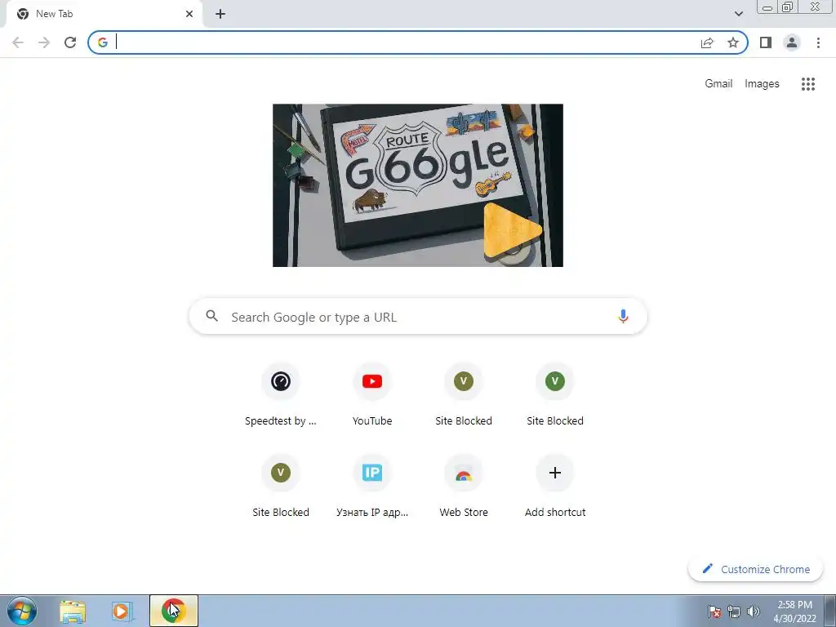This screenshot has width=836, height=627.
Task: Open the side panel icon
Action: pyautogui.click(x=766, y=42)
